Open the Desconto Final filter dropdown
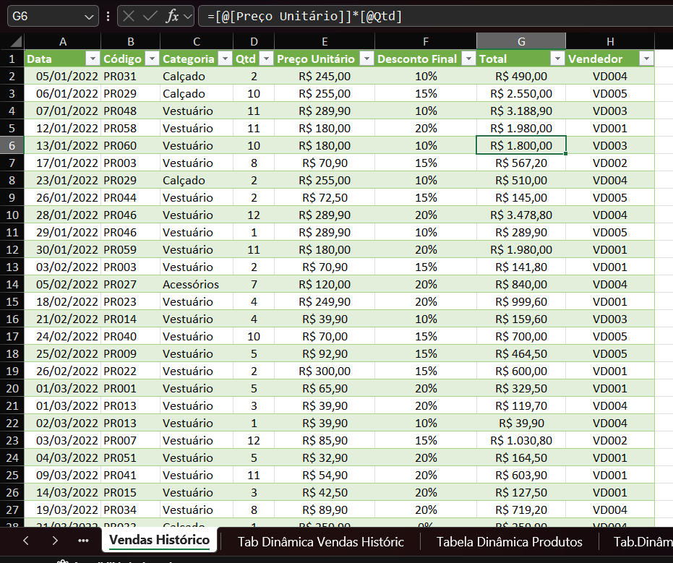Screen dimensions: 673x563 pyautogui.click(x=468, y=59)
